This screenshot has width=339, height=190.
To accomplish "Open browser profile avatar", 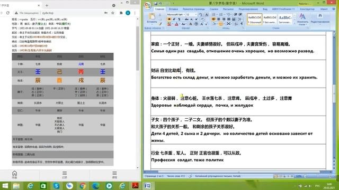I will (x=128, y=13).
